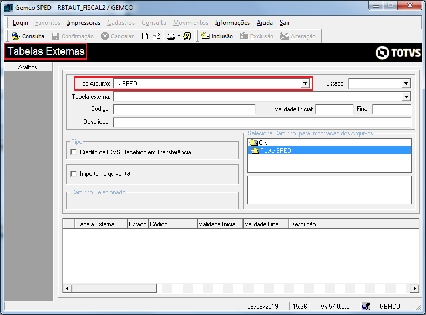
Task: Select the C:\ folder in tree
Action: (x=258, y=142)
